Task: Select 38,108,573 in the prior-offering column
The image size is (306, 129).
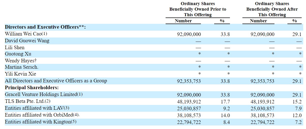Action: 189,116
